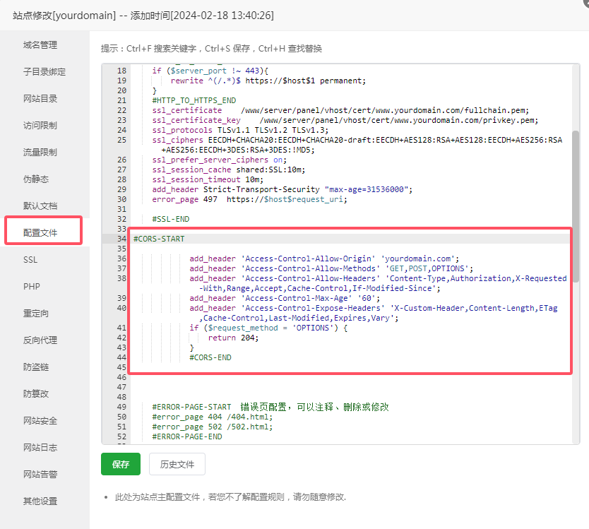Open the 反向代理 tab
The image size is (589, 529).
click(x=40, y=340)
